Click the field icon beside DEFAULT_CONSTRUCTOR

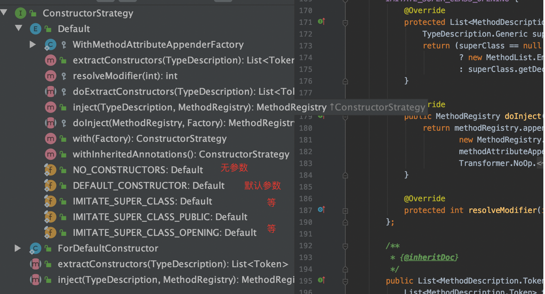(x=50, y=186)
